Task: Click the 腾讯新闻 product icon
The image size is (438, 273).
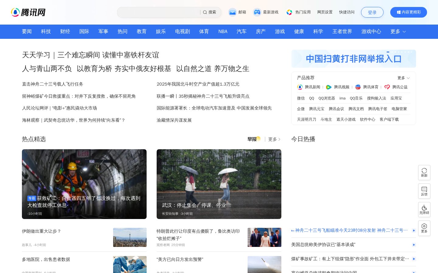Action: pos(300,87)
